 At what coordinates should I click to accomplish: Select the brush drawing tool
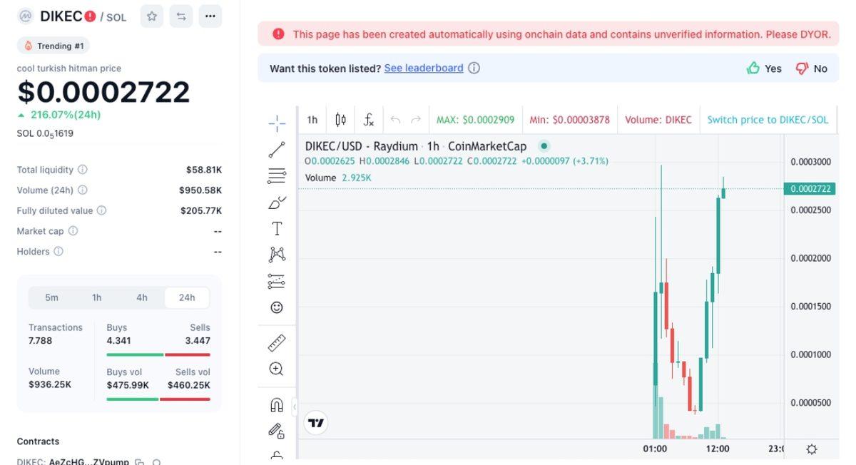coord(276,202)
